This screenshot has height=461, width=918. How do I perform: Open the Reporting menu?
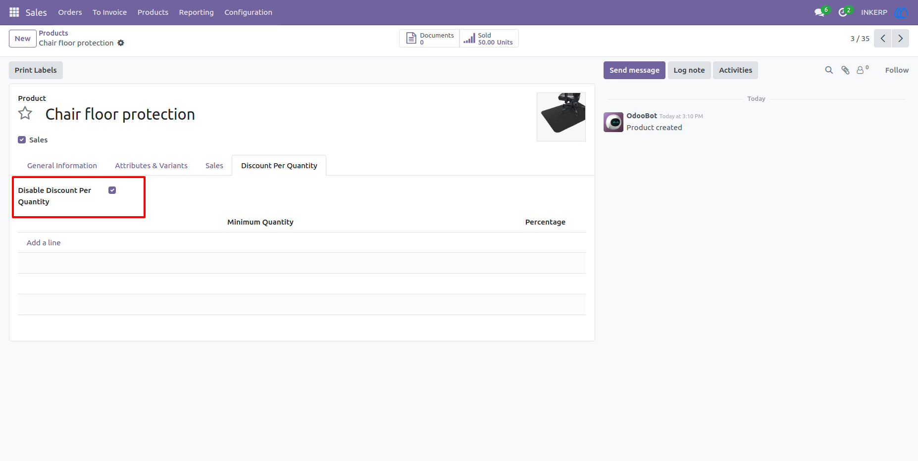tap(196, 12)
